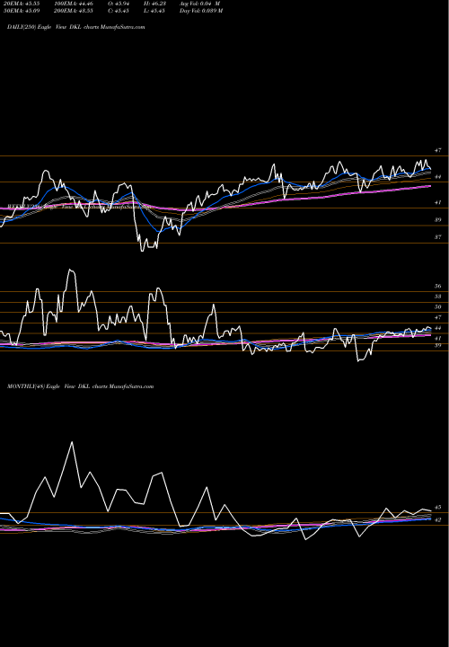
Task: Click the 20EMA value readout
Action: (22, 4)
